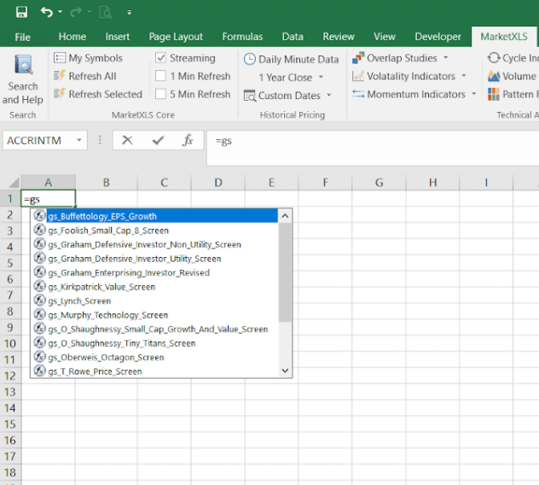This screenshot has width=539, height=485.
Task: Expand Momentum Indicators dropdown
Action: (474, 94)
